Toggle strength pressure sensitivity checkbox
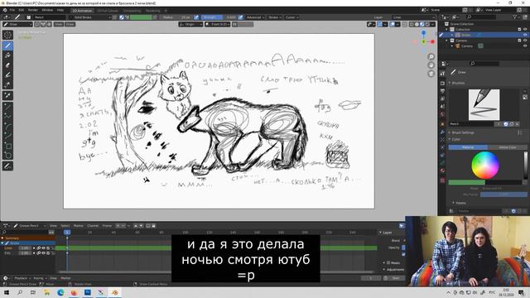530x298 pixels. [x=241, y=17]
